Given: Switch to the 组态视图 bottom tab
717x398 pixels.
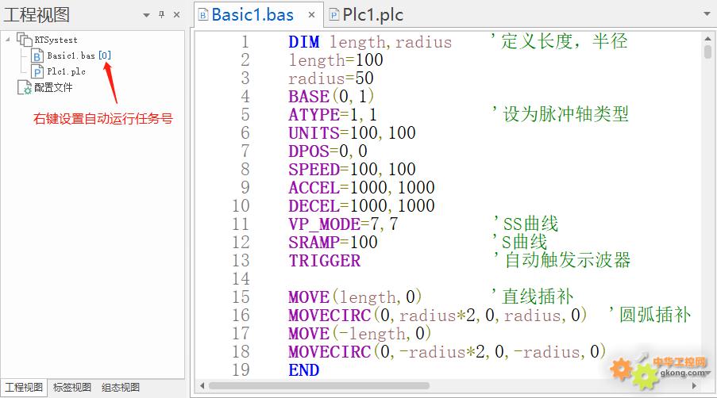Looking at the screenshot, I should click(121, 388).
